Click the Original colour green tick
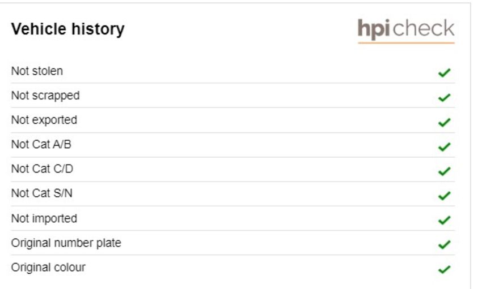The width and height of the screenshot is (482, 289). pyautogui.click(x=444, y=269)
